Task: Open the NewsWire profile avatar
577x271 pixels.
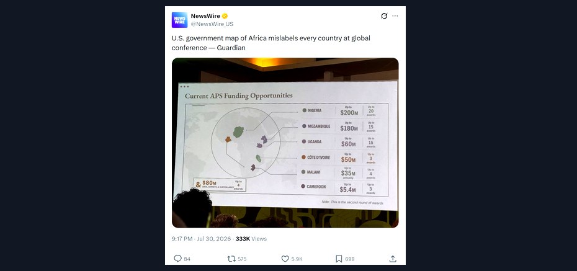Action: 179,20
